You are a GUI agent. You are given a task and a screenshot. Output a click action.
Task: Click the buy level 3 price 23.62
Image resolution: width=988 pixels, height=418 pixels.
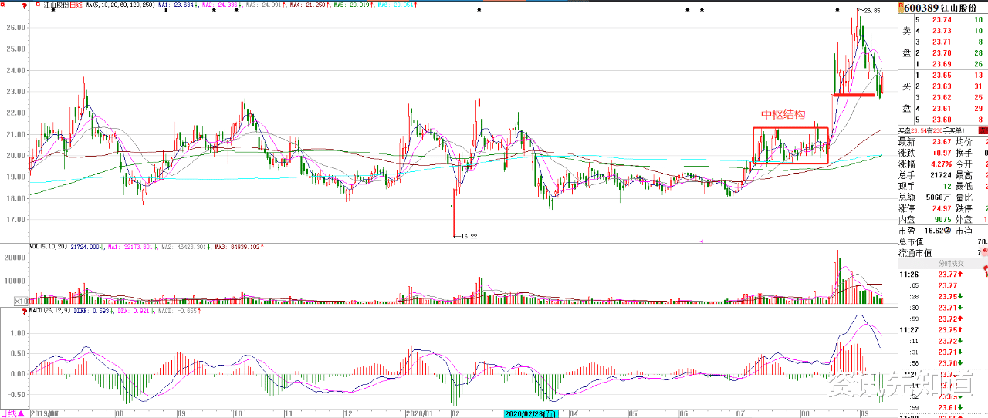[942, 98]
